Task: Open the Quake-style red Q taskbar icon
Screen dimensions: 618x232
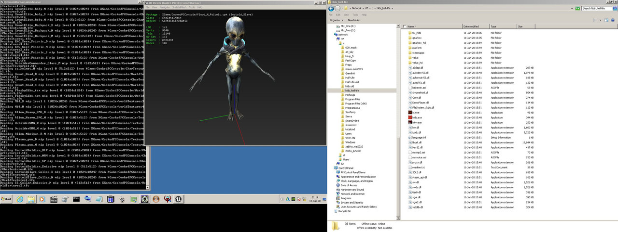Action: pos(168,199)
